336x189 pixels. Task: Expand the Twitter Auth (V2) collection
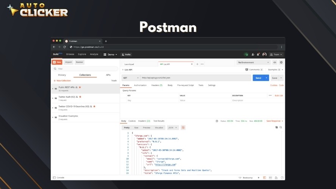pyautogui.click(x=53, y=98)
